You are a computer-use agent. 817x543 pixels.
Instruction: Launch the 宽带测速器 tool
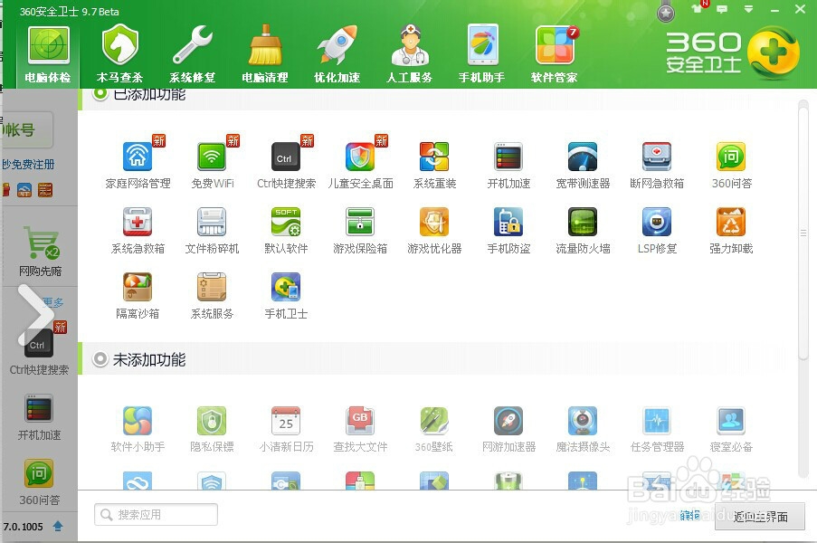pyautogui.click(x=583, y=166)
